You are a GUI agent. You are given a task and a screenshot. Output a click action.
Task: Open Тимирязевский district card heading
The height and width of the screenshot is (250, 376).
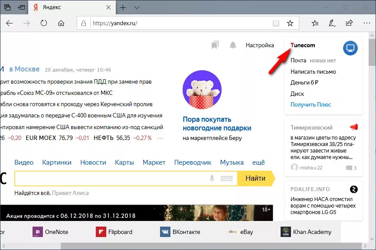pos(311,128)
